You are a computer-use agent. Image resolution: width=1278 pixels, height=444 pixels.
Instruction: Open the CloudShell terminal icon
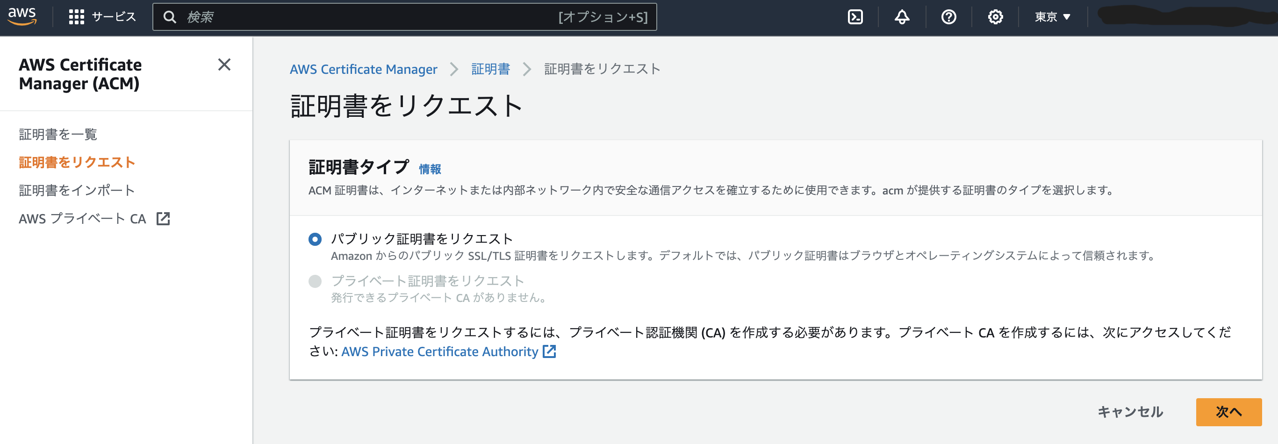tap(855, 17)
